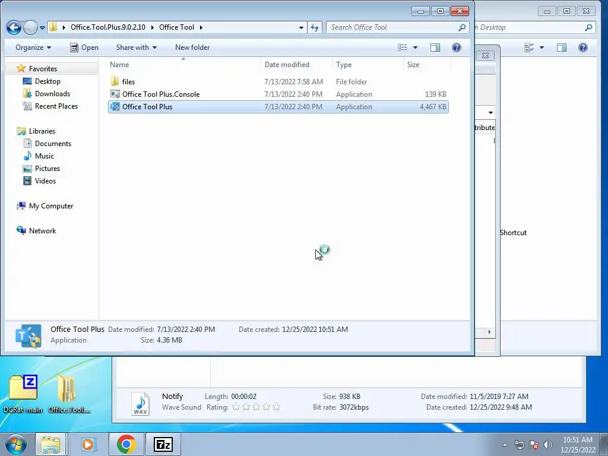Sort by Type column header

tap(368, 64)
